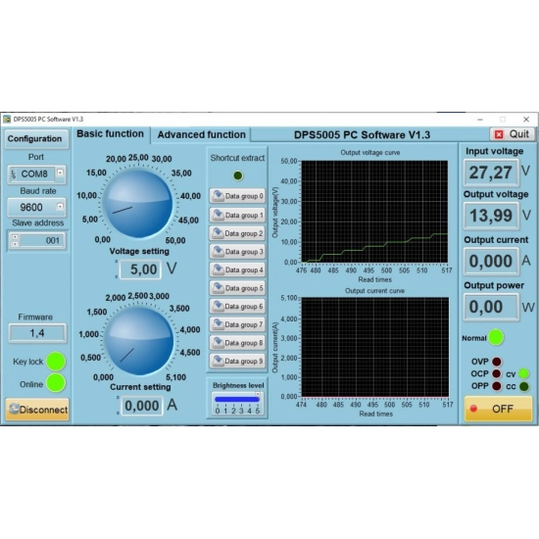Click the OVP protection indicator

pos(497,362)
